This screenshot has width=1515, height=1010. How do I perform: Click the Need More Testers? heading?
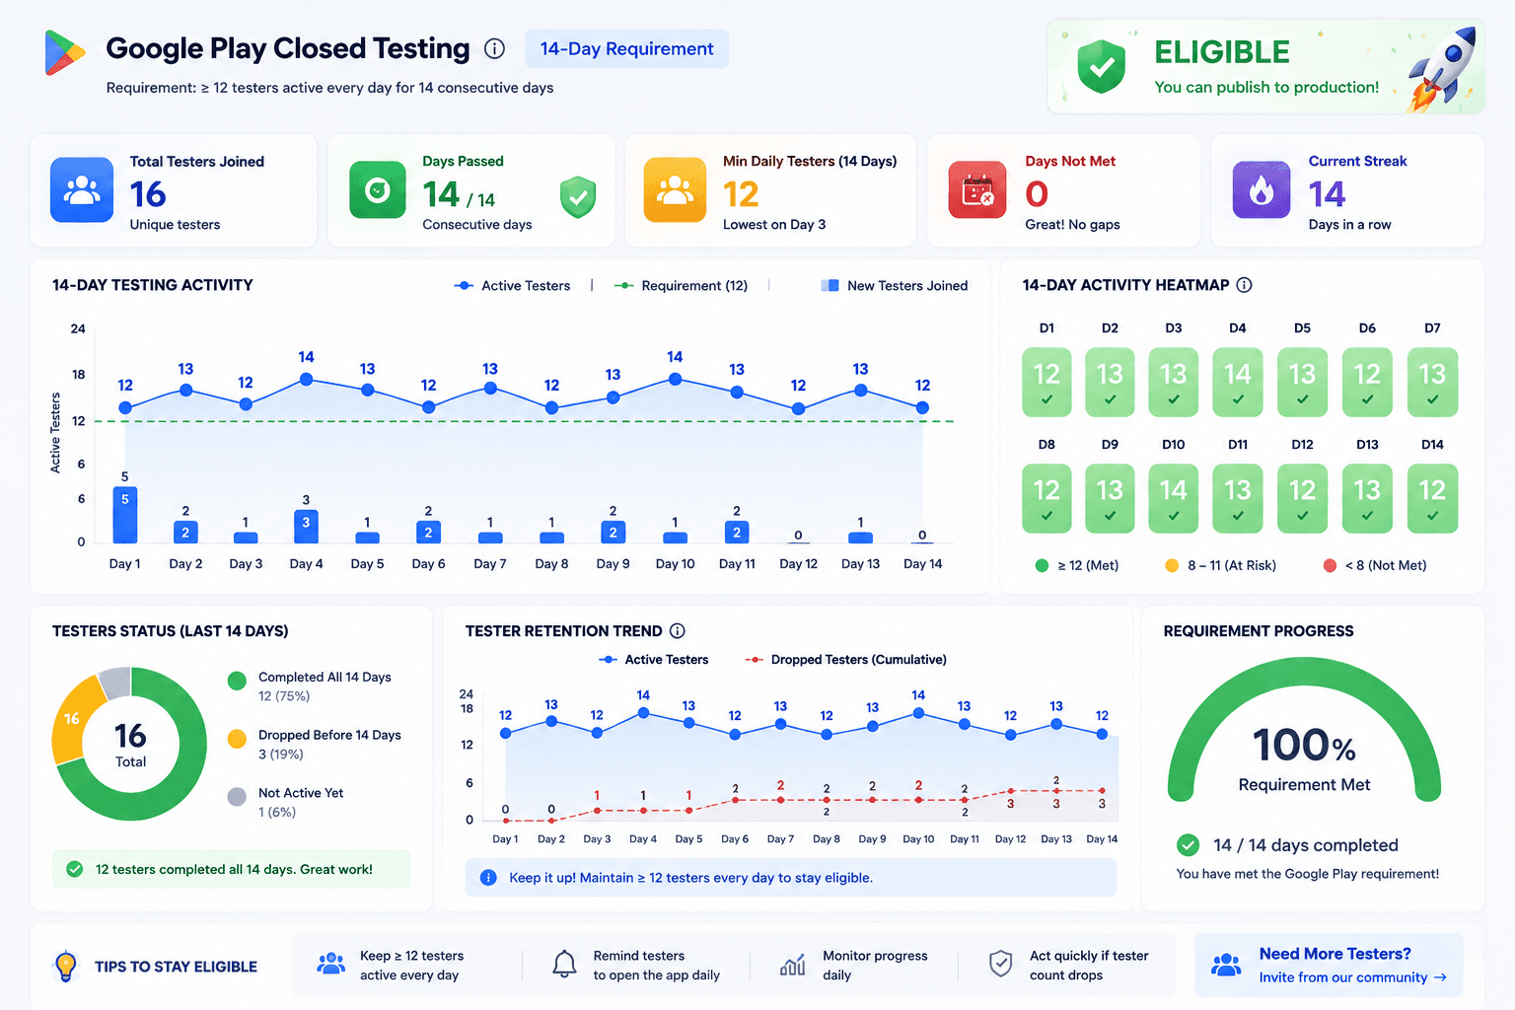(1335, 954)
